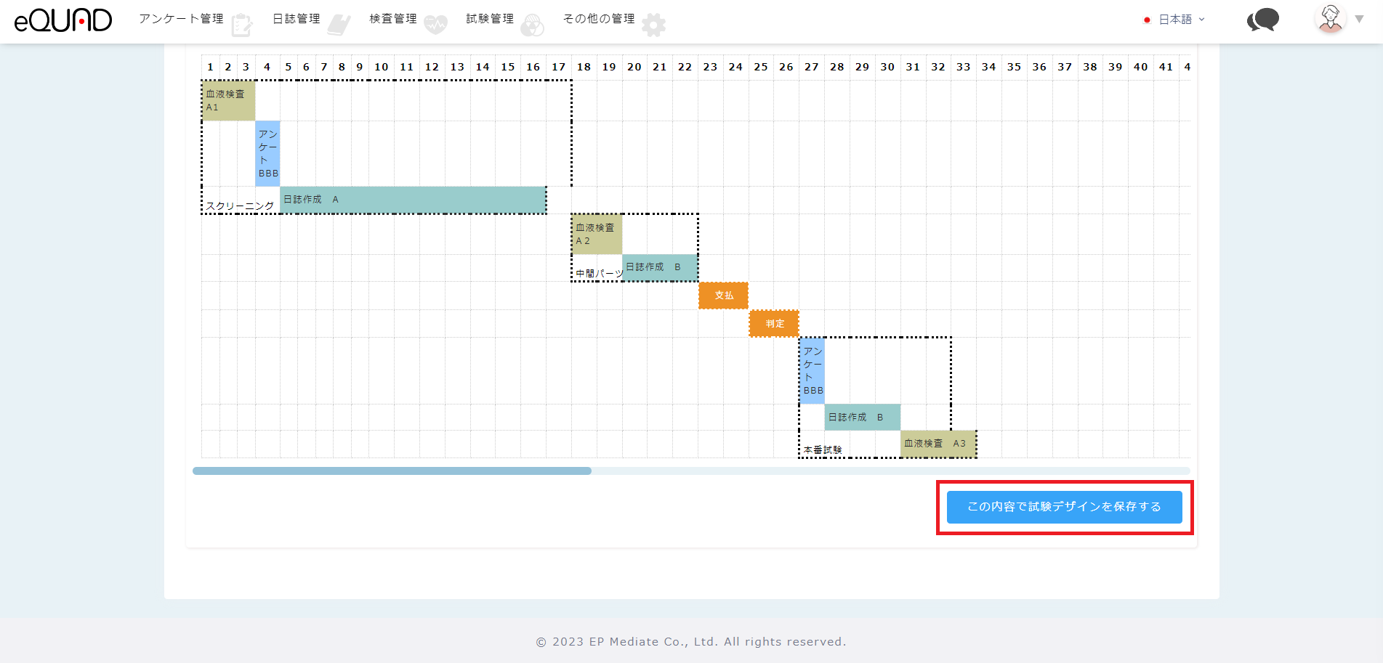Click the user avatar icon
The width and height of the screenshot is (1383, 663).
[1330, 19]
